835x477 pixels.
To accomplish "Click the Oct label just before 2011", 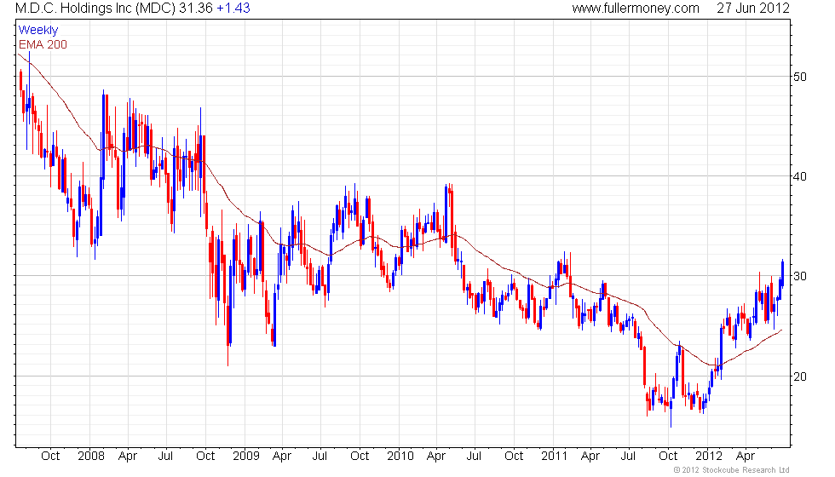I will [514, 457].
